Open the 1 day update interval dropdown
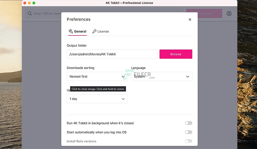The image size is (257, 149). [x=97, y=99]
